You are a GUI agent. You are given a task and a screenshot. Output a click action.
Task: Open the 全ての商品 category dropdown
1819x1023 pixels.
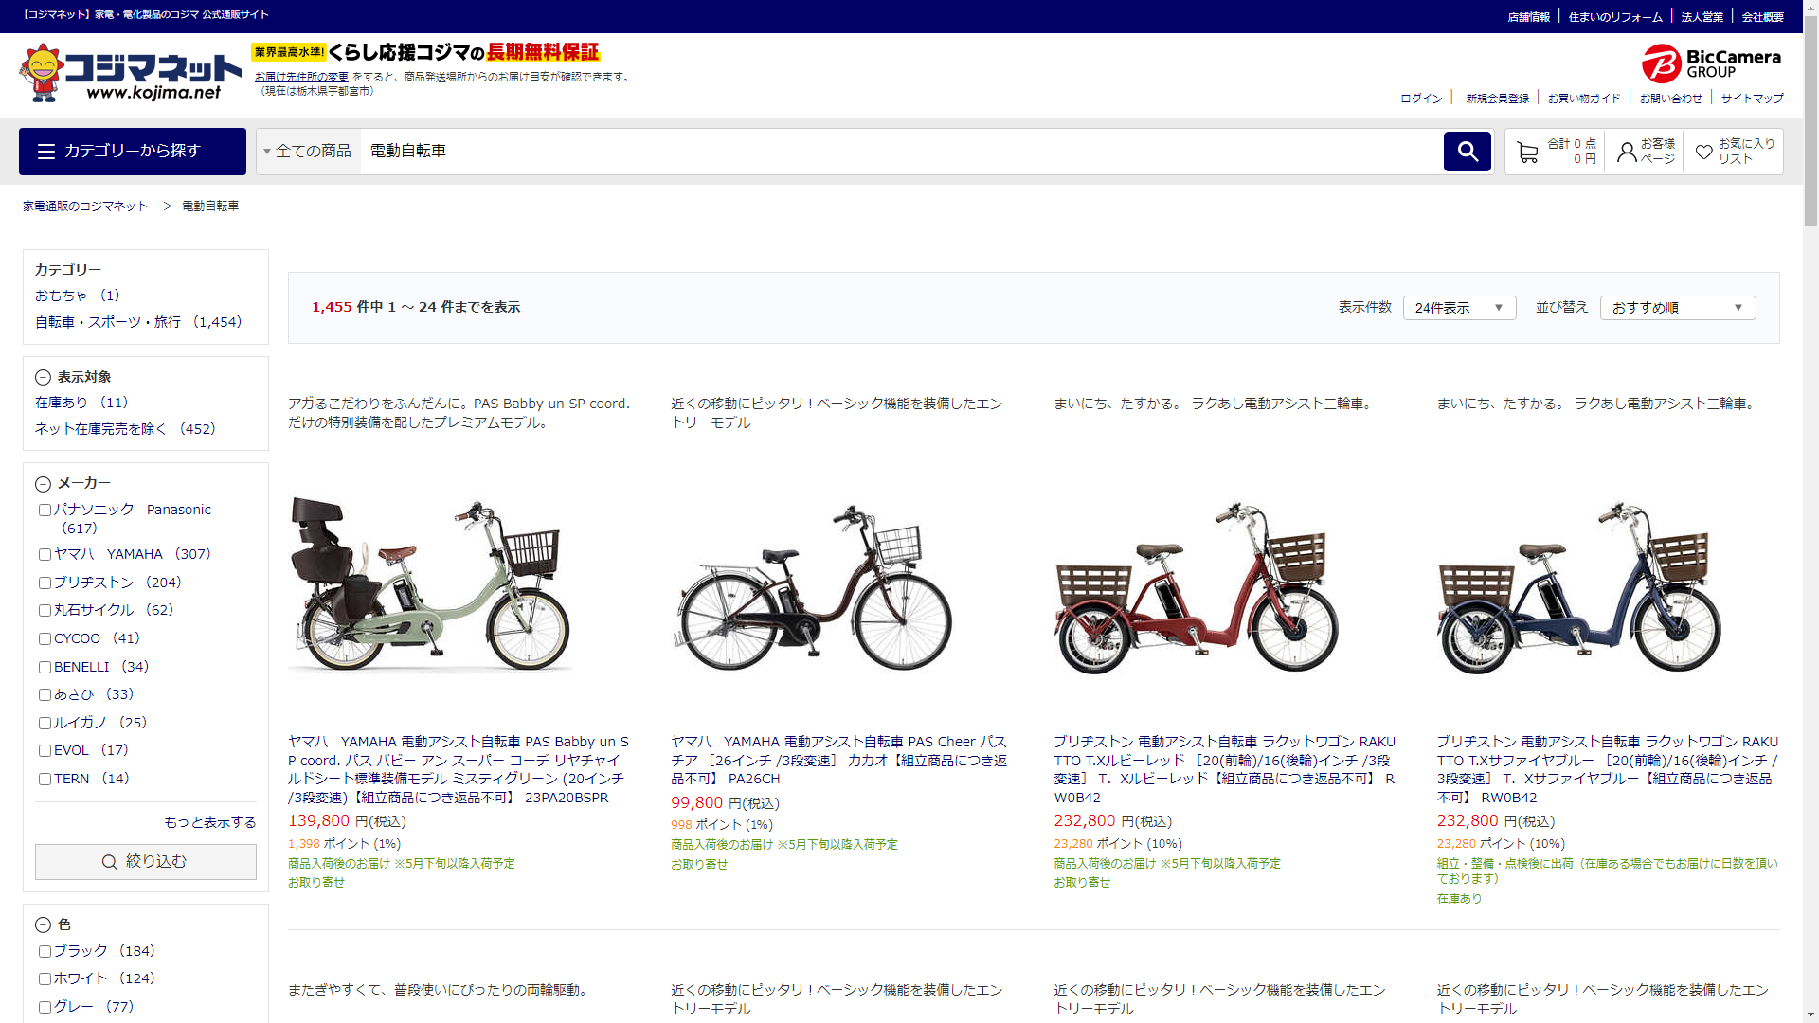(x=308, y=152)
